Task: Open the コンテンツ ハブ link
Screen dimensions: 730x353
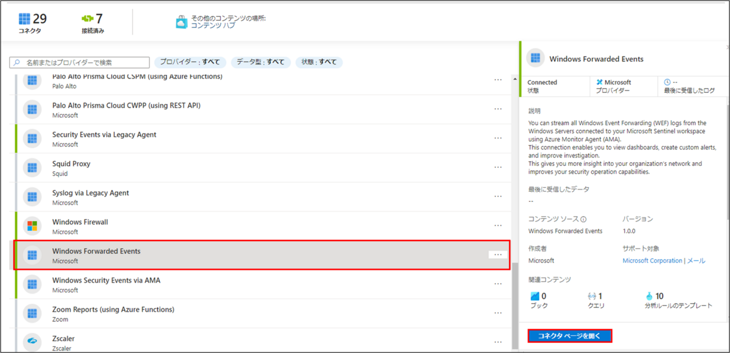Action: (x=212, y=26)
